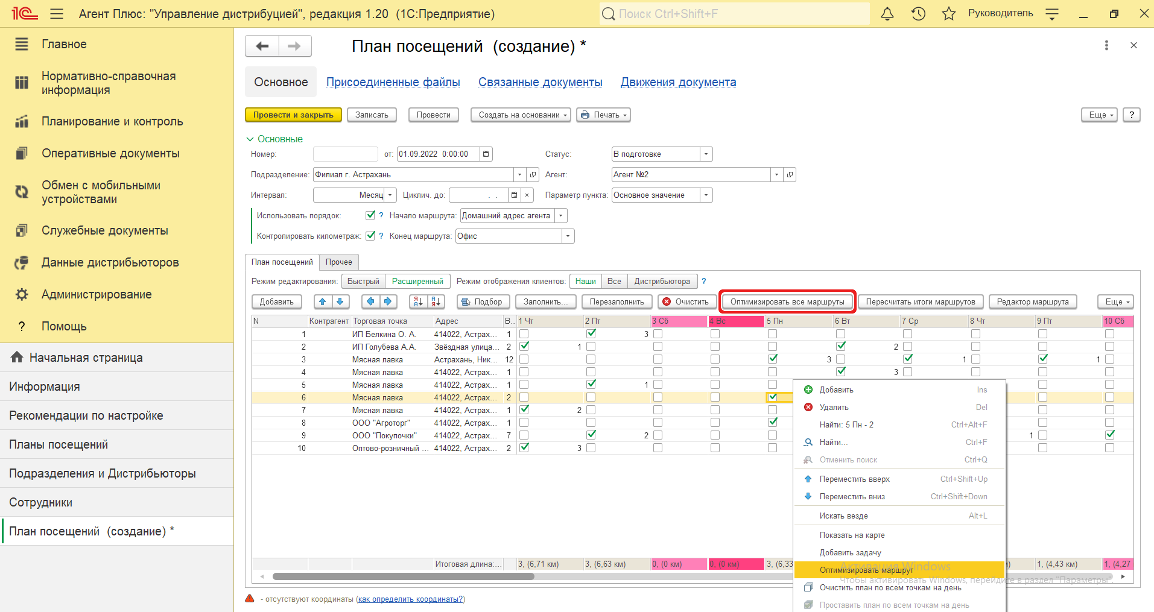The width and height of the screenshot is (1154, 612).
Task: Sort descending icon in table toolbar
Action: (x=436, y=301)
